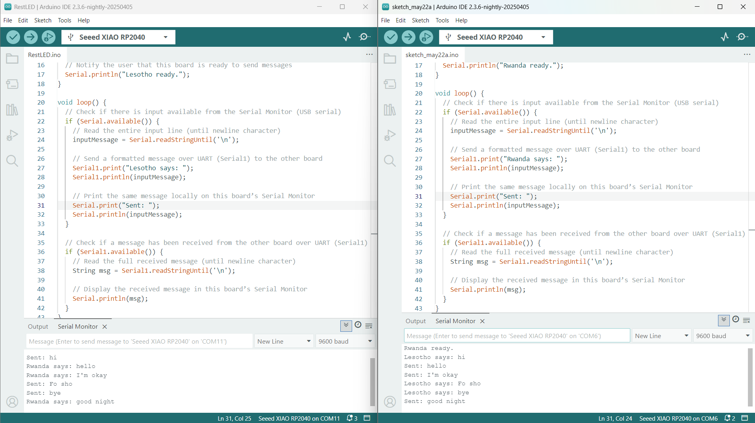Click notifications bell showing 3 in RestLED
This screenshot has height=423, width=755.
click(352, 418)
